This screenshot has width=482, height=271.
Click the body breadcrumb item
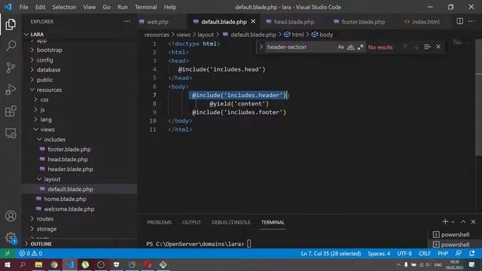pyautogui.click(x=322, y=35)
